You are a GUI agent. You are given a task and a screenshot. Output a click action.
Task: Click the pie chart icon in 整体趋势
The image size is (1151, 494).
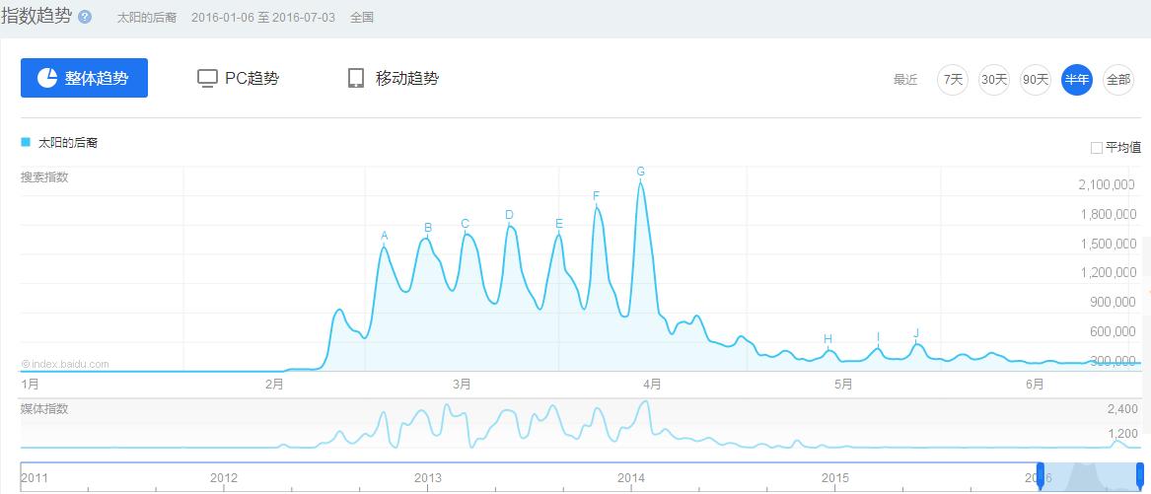47,78
